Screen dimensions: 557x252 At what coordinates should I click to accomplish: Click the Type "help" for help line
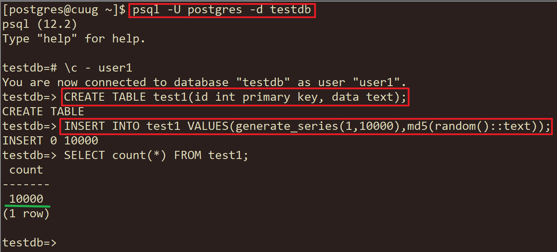(x=74, y=39)
